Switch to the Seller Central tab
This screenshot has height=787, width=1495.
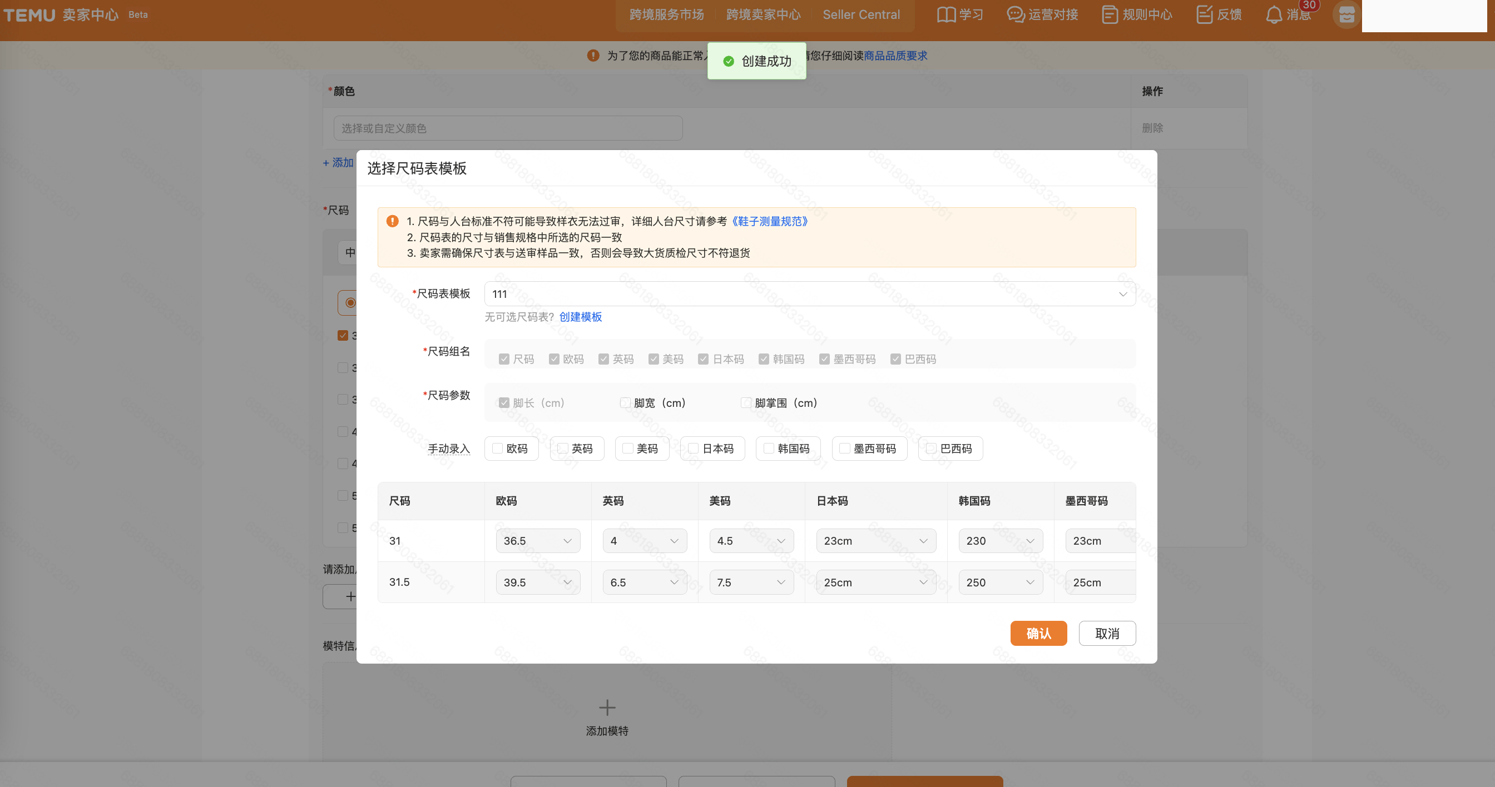(x=862, y=14)
